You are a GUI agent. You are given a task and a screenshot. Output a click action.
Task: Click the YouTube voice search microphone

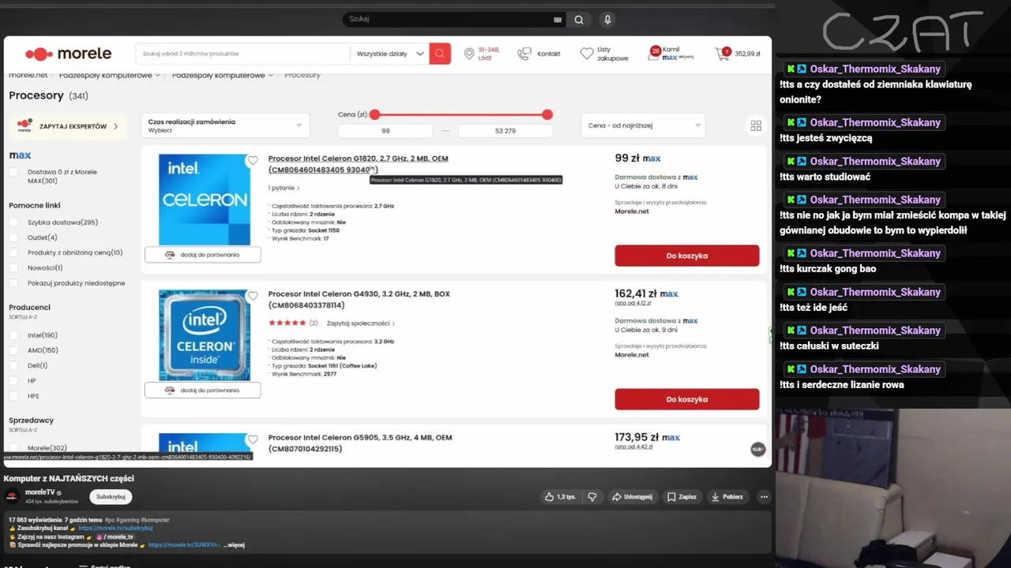(x=607, y=20)
